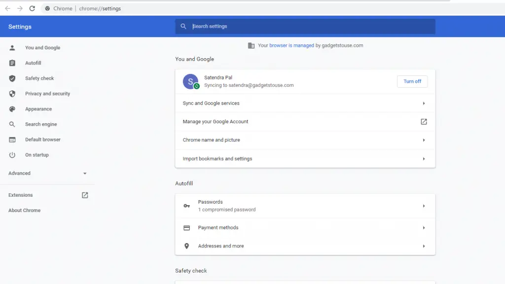Click the On startup power icon
The image size is (505, 284).
pyautogui.click(x=12, y=155)
